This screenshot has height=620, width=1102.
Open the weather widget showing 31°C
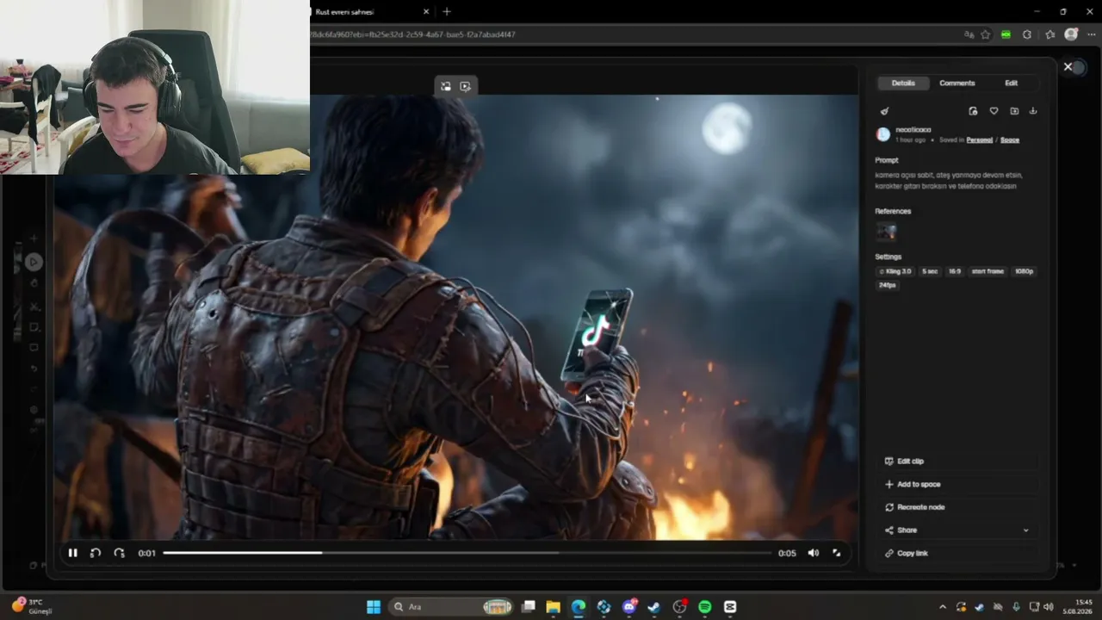click(x=32, y=606)
